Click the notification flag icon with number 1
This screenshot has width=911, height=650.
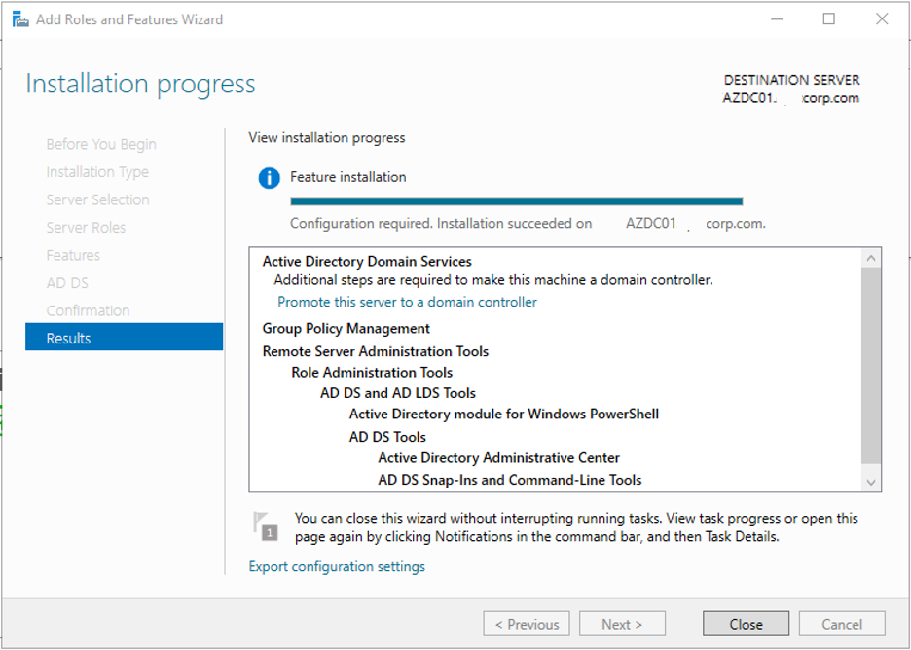[266, 526]
